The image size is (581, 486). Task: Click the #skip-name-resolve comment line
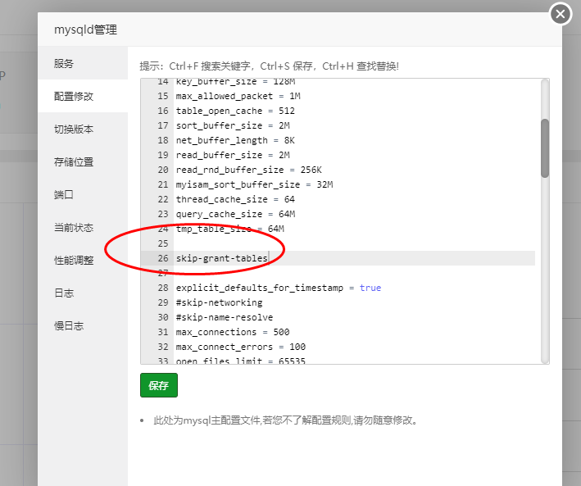[225, 317]
